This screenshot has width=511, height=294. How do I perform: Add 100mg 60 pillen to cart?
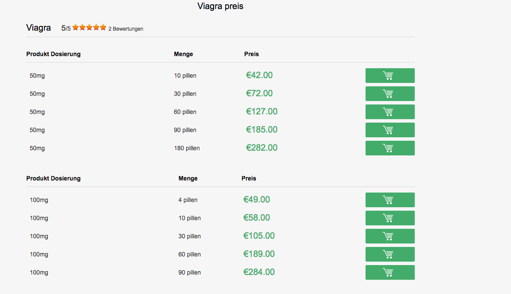[390, 254]
